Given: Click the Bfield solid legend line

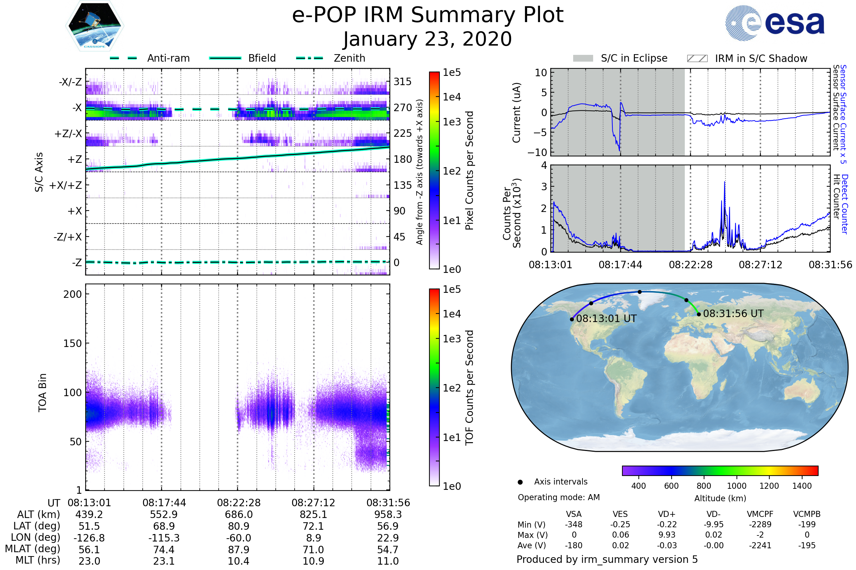Looking at the screenshot, I should point(225,58).
